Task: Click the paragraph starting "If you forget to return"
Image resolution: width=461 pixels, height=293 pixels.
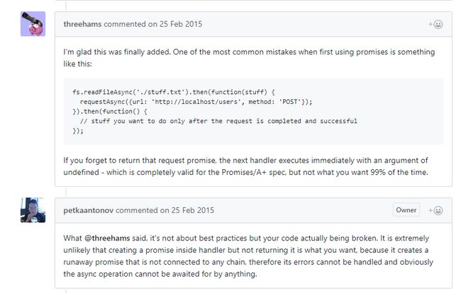Action: (246, 166)
